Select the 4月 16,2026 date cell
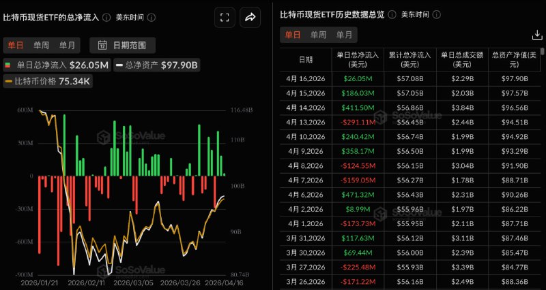The width and height of the screenshot is (546, 290). pos(306,79)
